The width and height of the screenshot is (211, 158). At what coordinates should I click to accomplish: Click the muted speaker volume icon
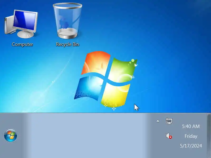pos(169,136)
